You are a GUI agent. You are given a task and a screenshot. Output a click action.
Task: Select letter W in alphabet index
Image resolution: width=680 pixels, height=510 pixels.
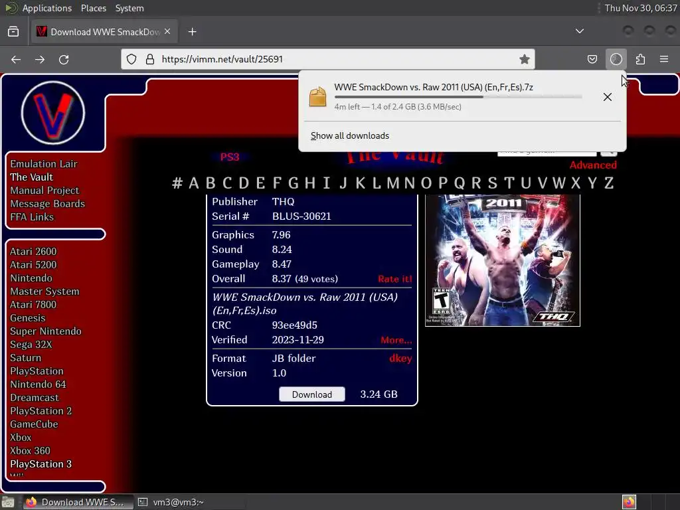(x=558, y=183)
